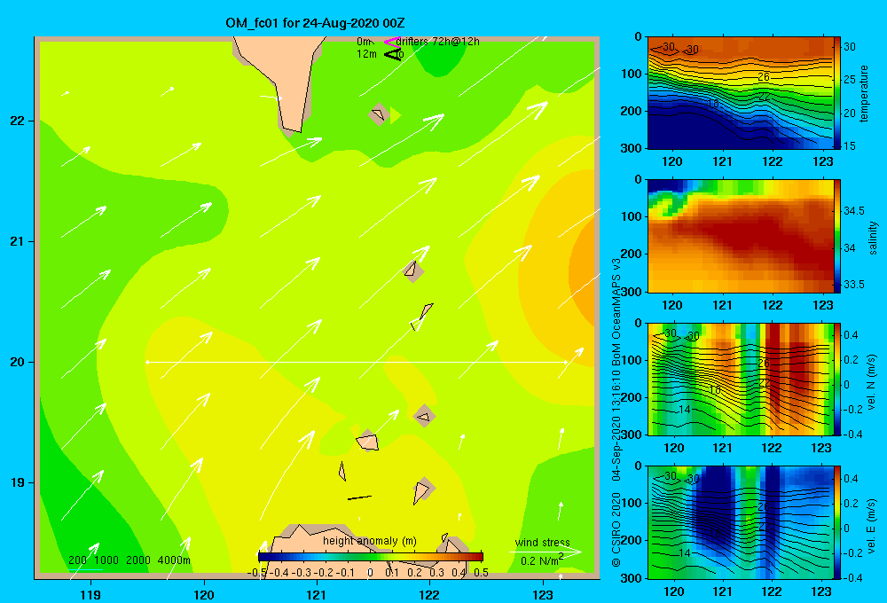Click the magenta 0m drifter symbol in the legend
The height and width of the screenshot is (603, 887).
(x=391, y=42)
